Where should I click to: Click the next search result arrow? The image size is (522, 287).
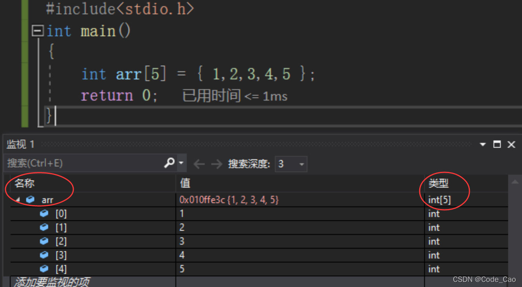pyautogui.click(x=216, y=164)
